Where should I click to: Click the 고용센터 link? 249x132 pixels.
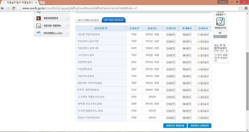click(220, 14)
